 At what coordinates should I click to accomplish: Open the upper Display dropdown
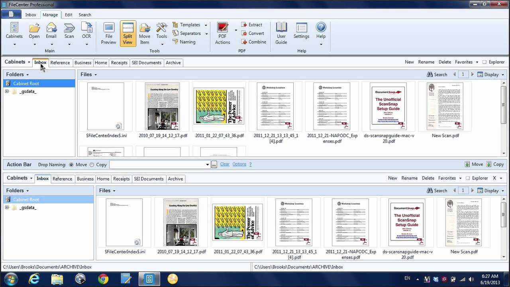pyautogui.click(x=491, y=75)
